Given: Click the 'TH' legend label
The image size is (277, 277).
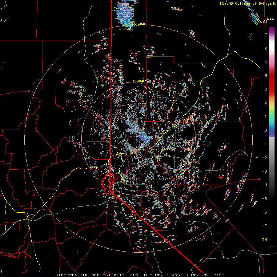Looking at the screenshot, I should click(x=264, y=239).
